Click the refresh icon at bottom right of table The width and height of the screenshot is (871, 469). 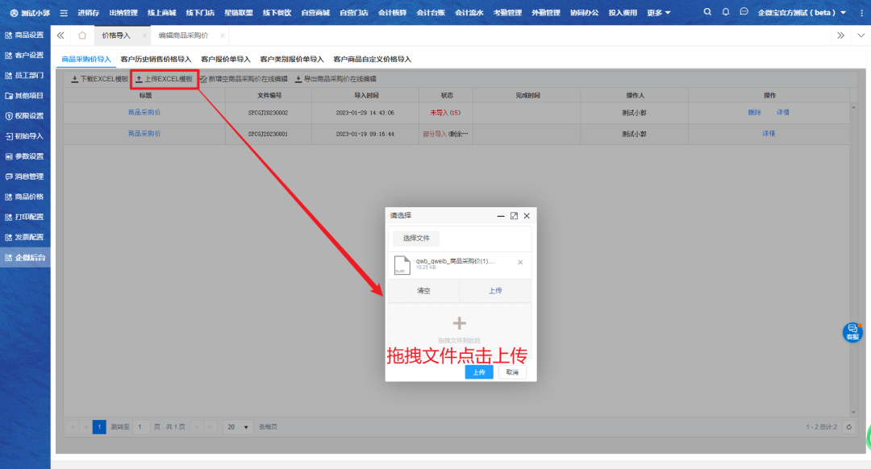pyautogui.click(x=848, y=427)
